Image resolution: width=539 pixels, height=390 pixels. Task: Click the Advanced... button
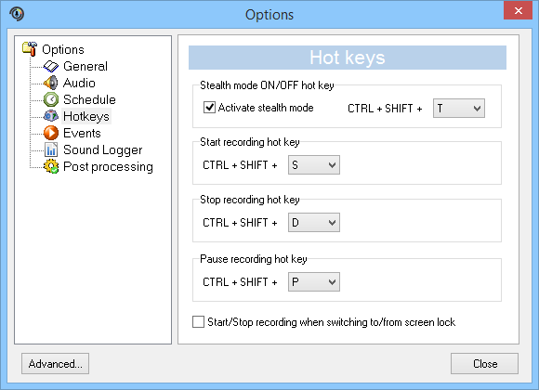point(56,364)
